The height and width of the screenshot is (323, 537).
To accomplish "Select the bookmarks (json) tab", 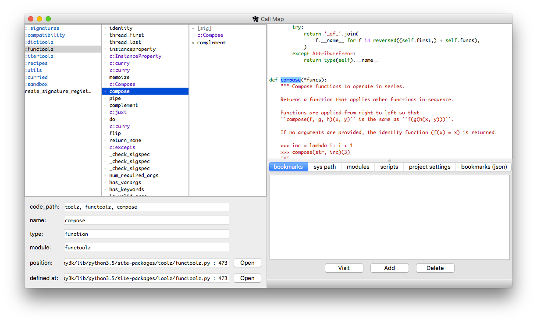I will pyautogui.click(x=484, y=167).
